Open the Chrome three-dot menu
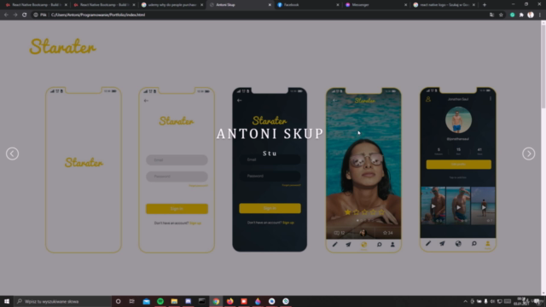 (x=540, y=14)
